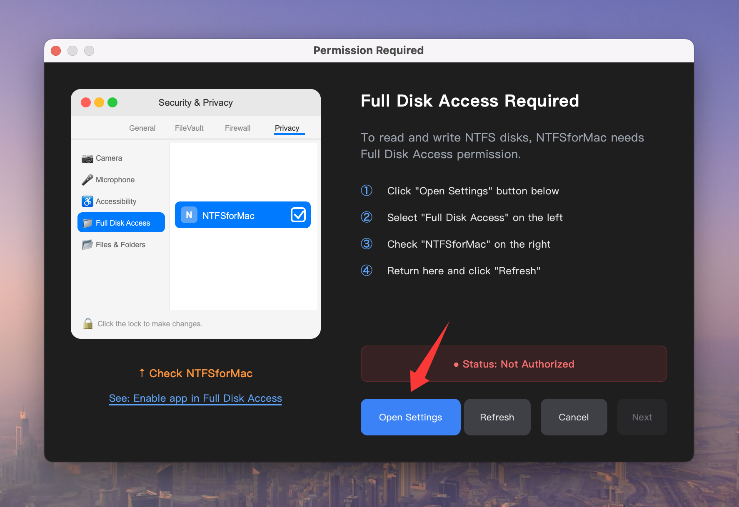Select the Full Disk Access folder icon
The height and width of the screenshot is (507, 739).
click(87, 223)
